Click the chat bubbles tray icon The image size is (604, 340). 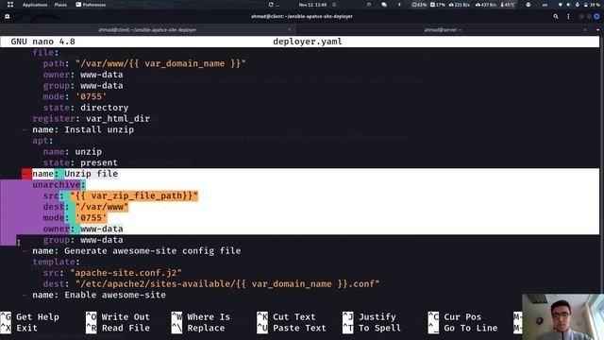[384, 5]
